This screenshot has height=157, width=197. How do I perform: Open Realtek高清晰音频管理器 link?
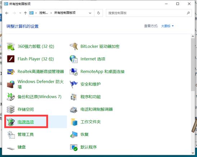[x=41, y=72]
